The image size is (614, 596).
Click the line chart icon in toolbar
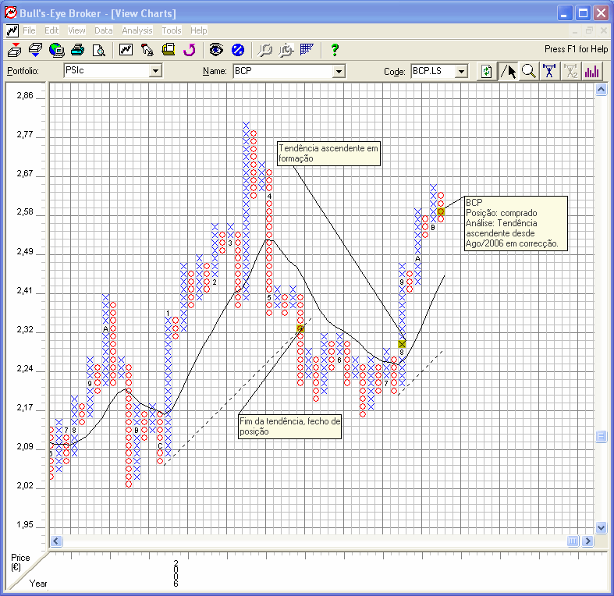click(126, 50)
